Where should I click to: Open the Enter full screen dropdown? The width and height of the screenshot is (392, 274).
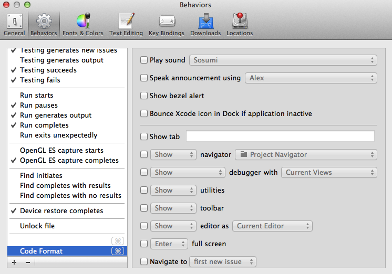[x=169, y=244]
